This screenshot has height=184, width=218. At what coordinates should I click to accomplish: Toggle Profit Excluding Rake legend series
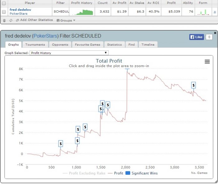[x=84, y=173]
